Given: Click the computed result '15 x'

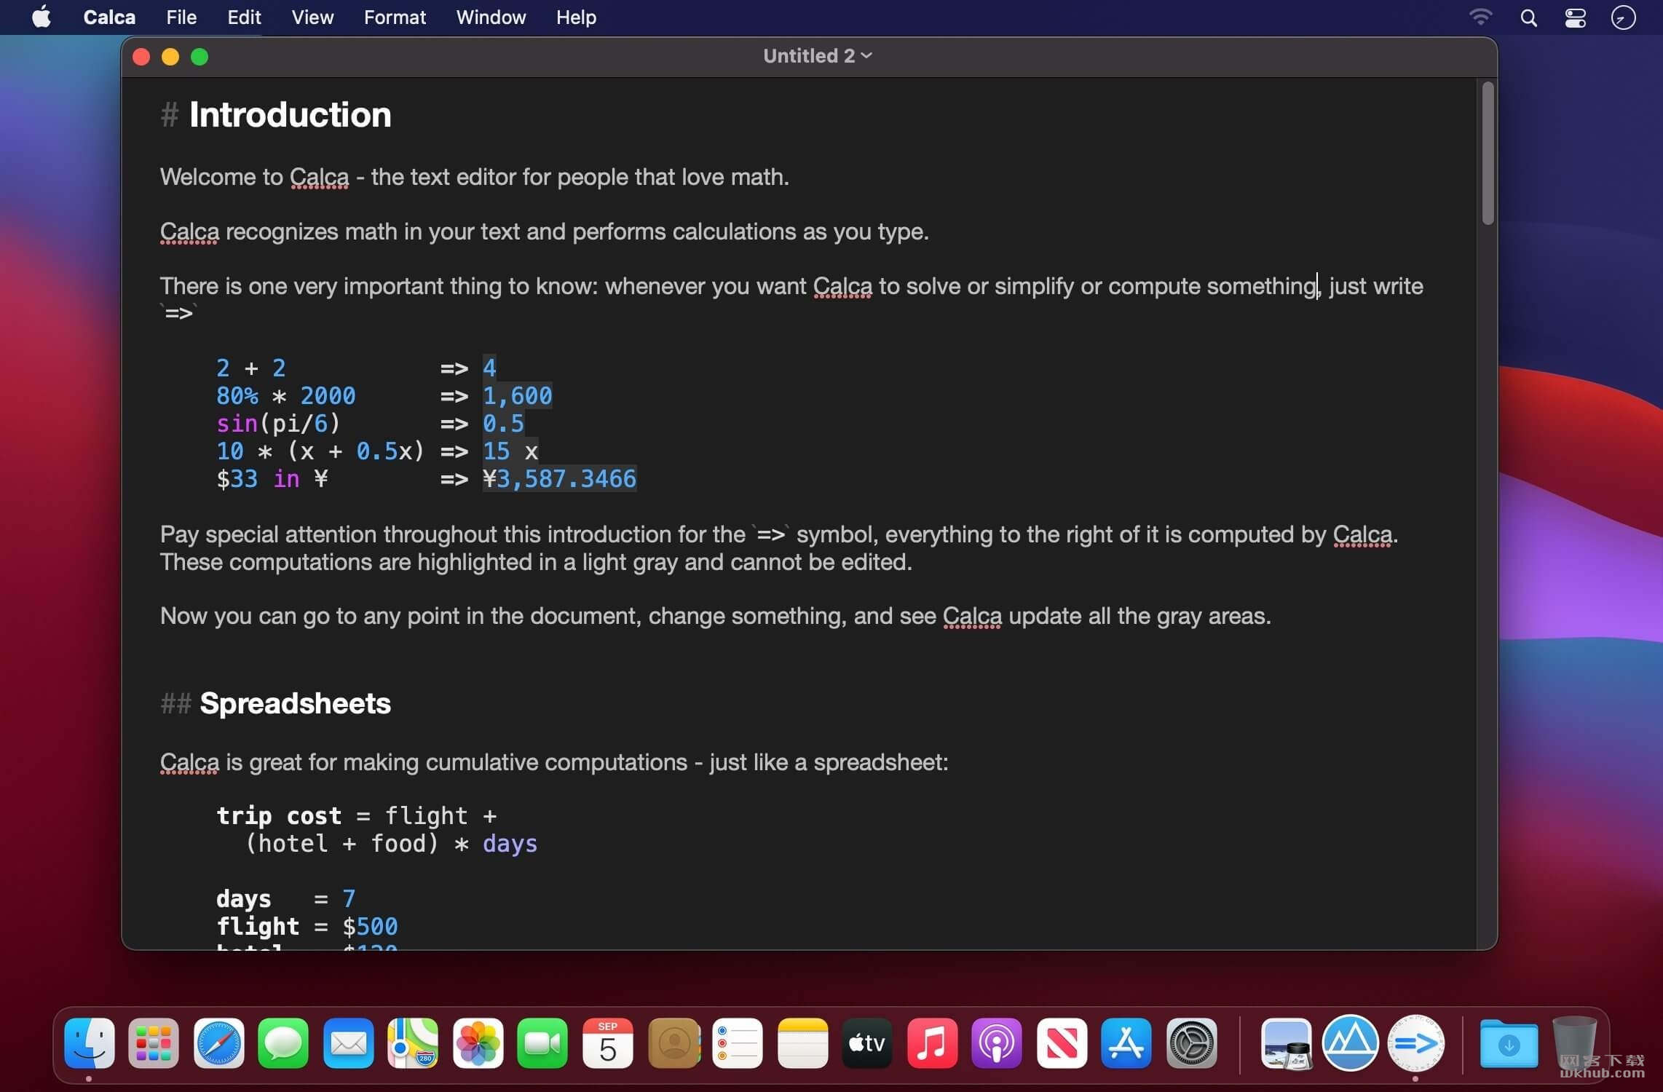Looking at the screenshot, I should coord(510,451).
